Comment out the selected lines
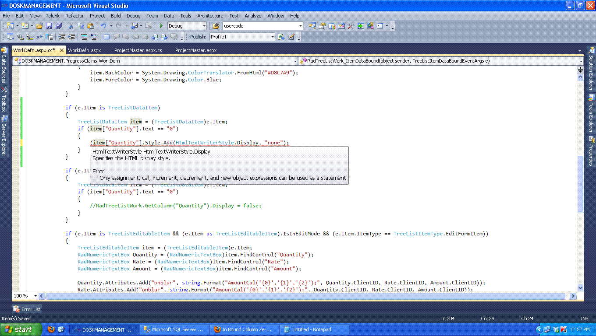The height and width of the screenshot is (336, 596). [x=85, y=37]
